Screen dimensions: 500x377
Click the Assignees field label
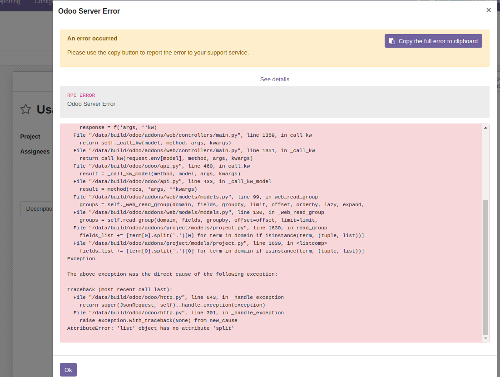(x=35, y=151)
